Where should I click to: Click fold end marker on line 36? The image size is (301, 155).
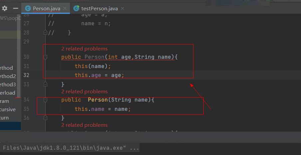click(45, 118)
